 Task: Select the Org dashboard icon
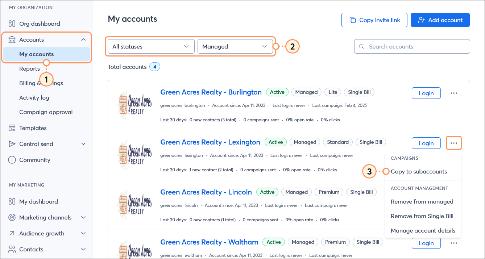11,23
